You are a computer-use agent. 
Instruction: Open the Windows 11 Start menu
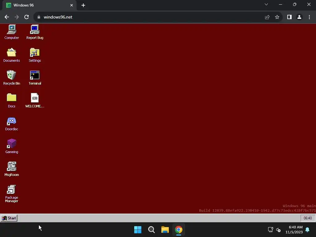138,230
